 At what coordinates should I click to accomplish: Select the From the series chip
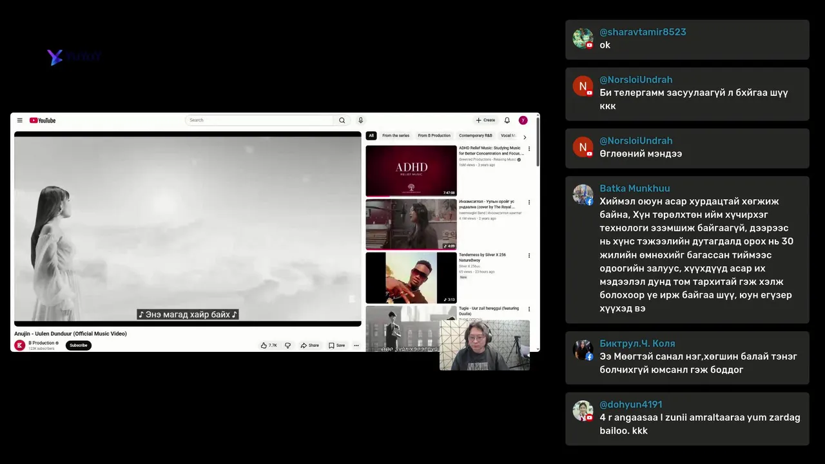coord(396,136)
